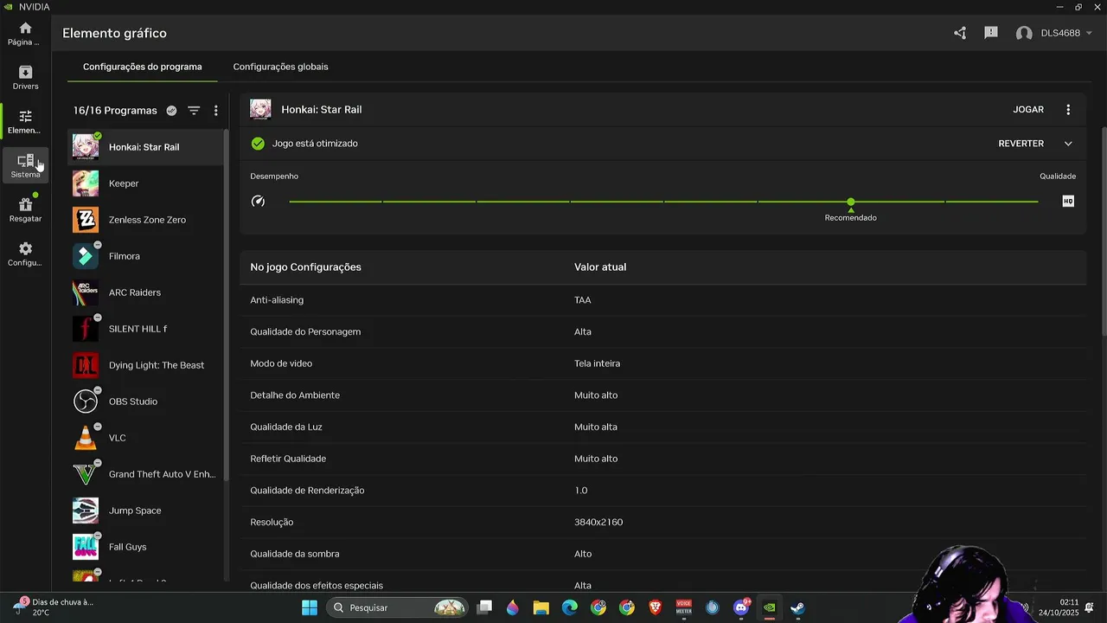This screenshot has width=1107, height=623.
Task: Click the REVERTER button
Action: [1021, 144]
